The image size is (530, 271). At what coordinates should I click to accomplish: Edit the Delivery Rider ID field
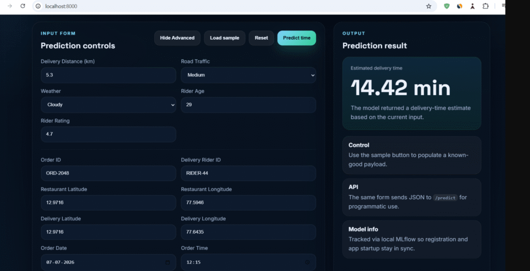click(248, 173)
